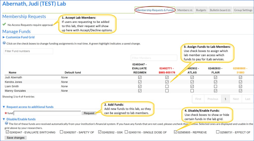Toggle Manny Gonzales FLAIR checkbox
The image size is (254, 141).
tap(215, 91)
